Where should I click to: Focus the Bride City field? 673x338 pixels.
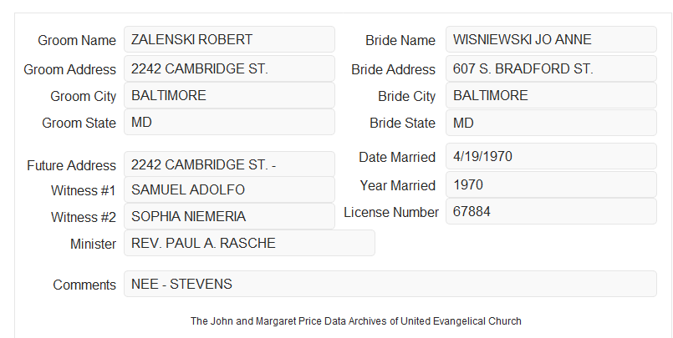pos(551,95)
